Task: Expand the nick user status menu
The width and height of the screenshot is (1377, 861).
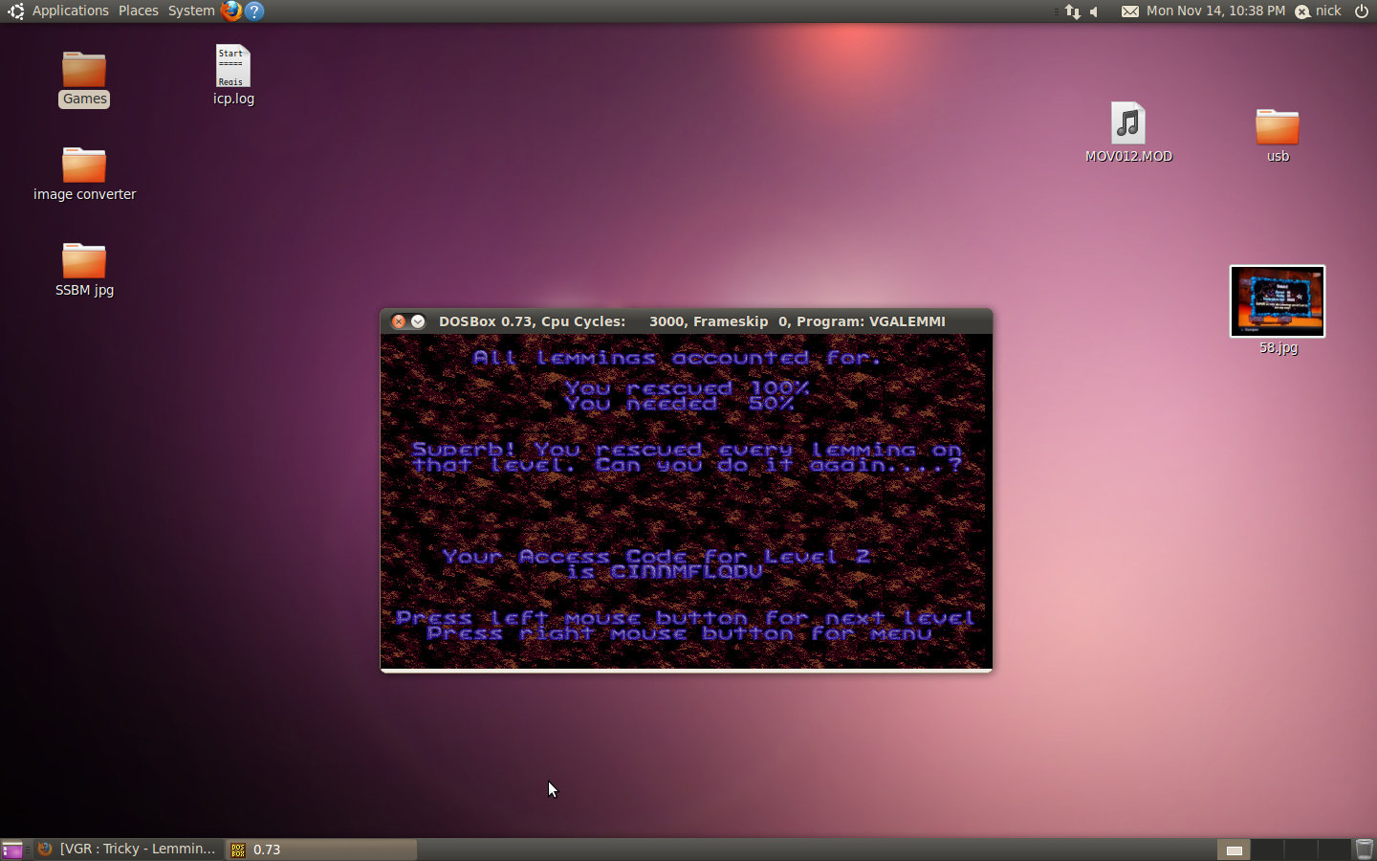Action: coord(1319,11)
